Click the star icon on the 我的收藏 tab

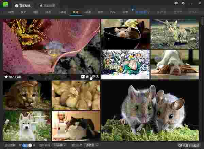pos(41,6)
